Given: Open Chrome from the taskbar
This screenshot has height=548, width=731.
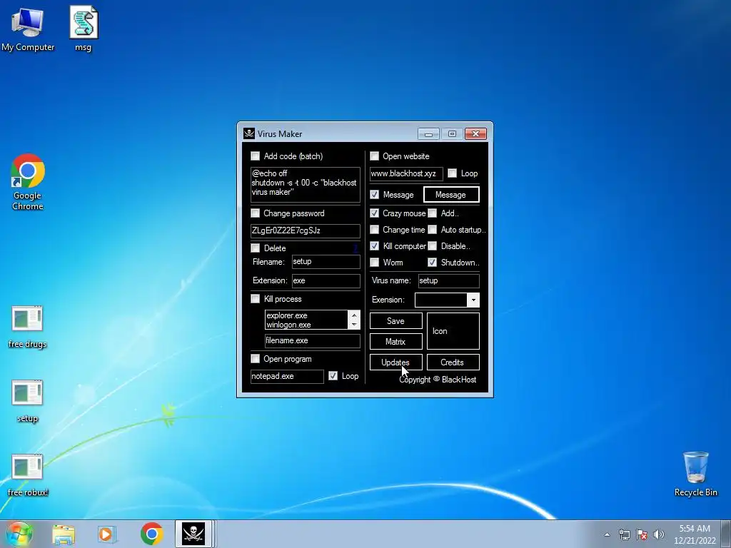Looking at the screenshot, I should [x=151, y=534].
